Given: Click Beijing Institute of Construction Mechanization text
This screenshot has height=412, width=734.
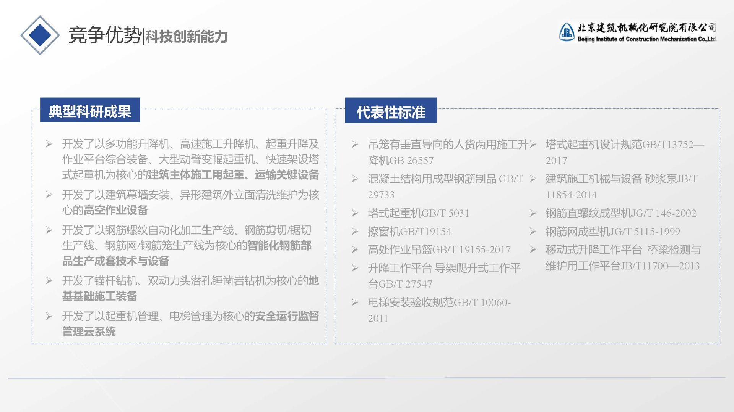Looking at the screenshot, I should [x=646, y=39].
